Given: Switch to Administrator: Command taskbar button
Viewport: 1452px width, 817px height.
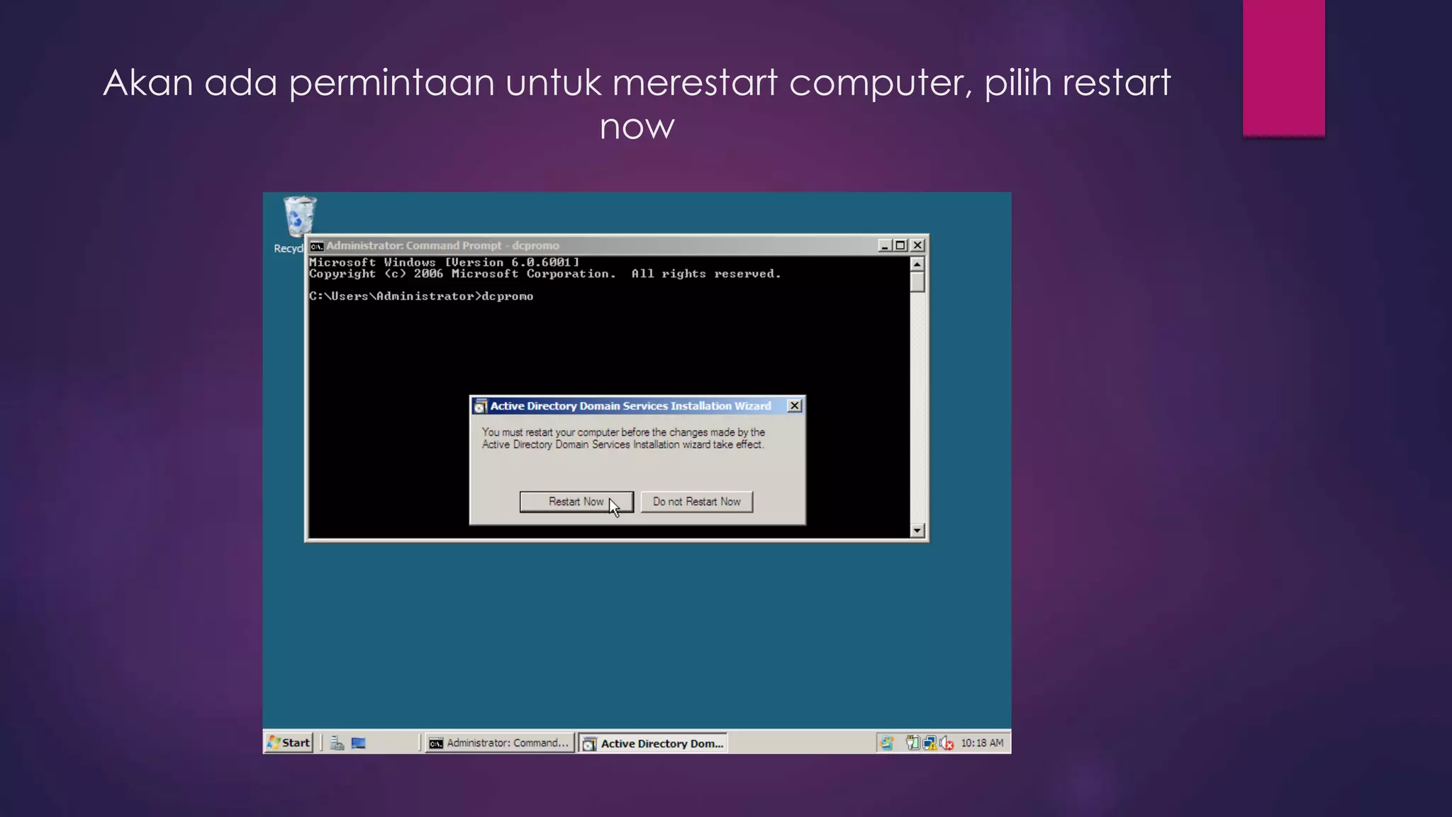Looking at the screenshot, I should click(499, 743).
